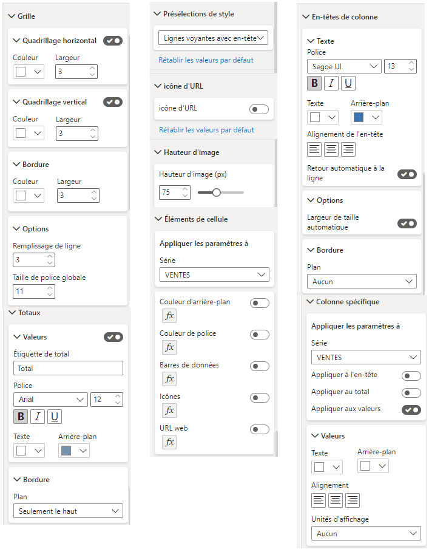Viewport: 429px width, 549px height.
Task: Align column header text right
Action: click(348, 149)
